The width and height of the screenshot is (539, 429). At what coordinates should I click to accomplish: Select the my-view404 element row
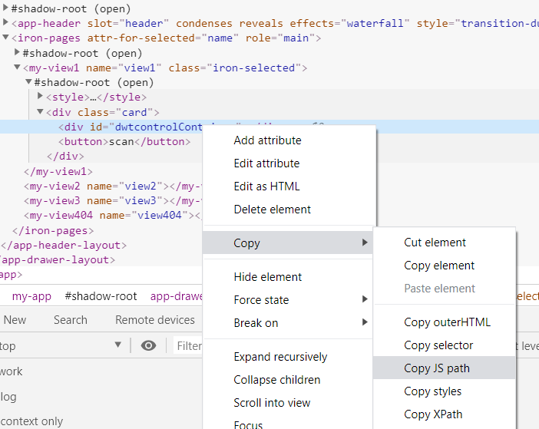click(x=113, y=216)
